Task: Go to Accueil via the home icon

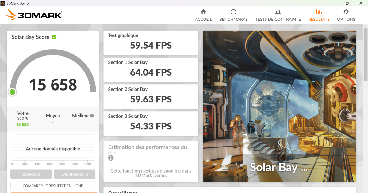Action: pos(203,12)
